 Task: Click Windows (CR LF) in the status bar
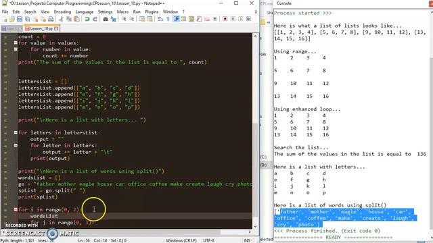[181, 240]
